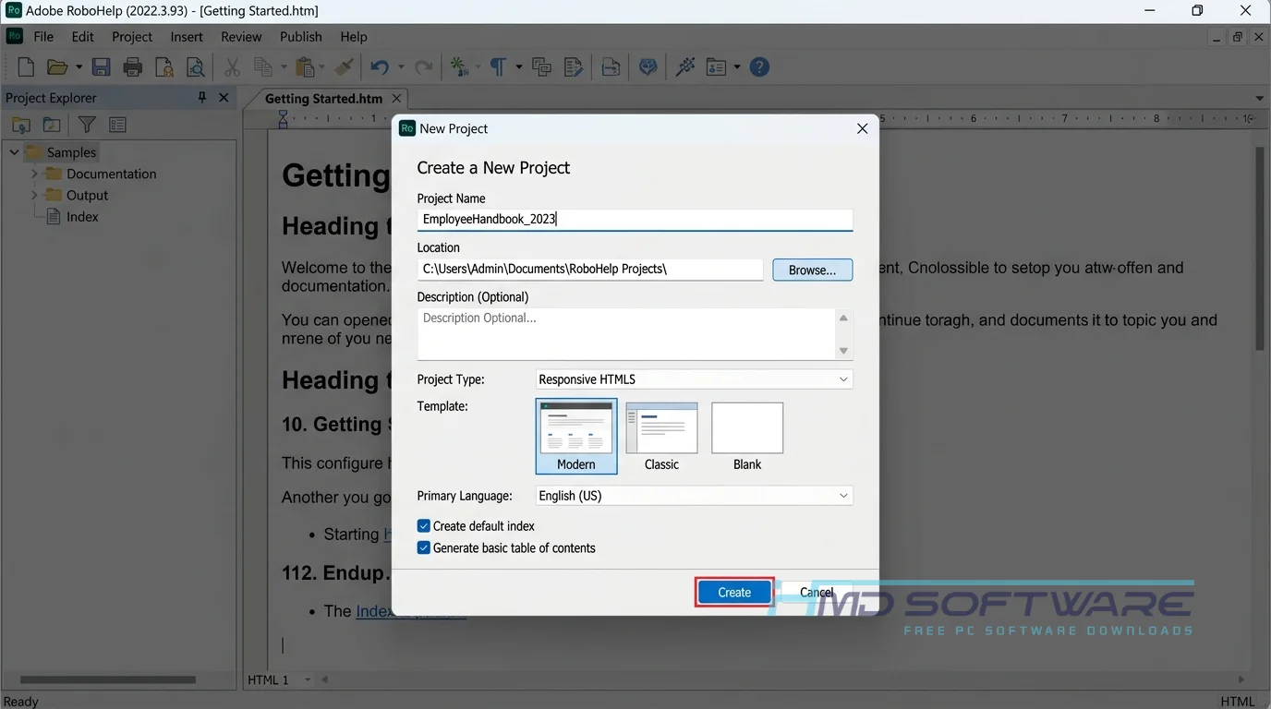
Task: Open the Edit menu
Action: [83, 37]
